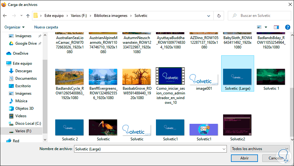Screen dimensions: 294x166
Task: Select the BadlandsCycle image thumbnail
Action: point(69,77)
